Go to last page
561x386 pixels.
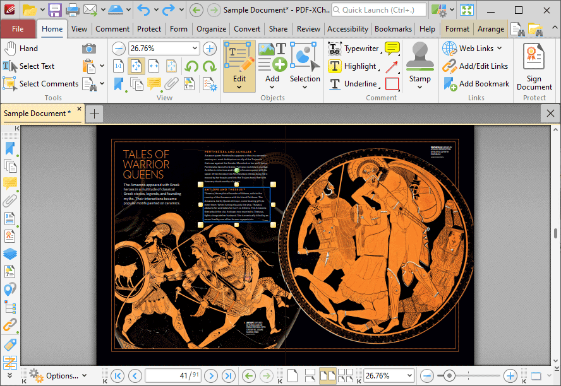tap(229, 376)
